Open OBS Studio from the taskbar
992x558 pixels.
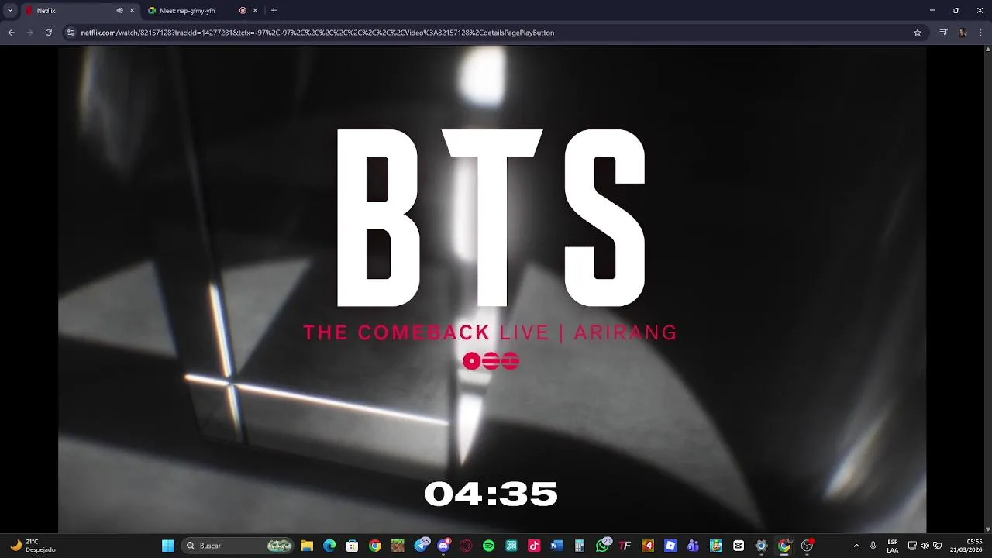pos(807,546)
